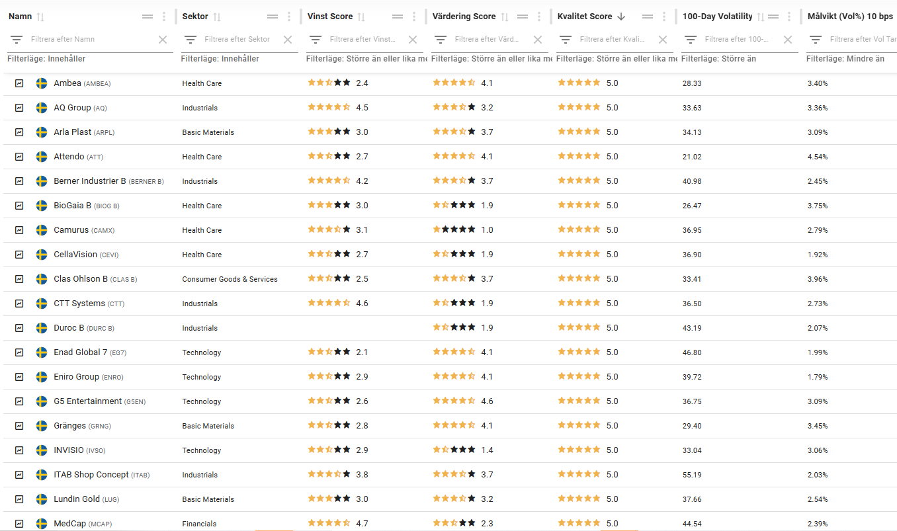Open the AQ Group stock row
This screenshot has height=531, width=897.
pos(73,108)
